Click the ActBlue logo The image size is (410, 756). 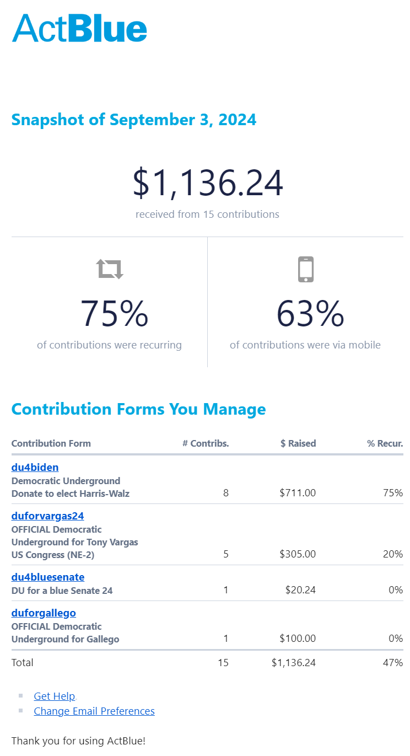[80, 28]
